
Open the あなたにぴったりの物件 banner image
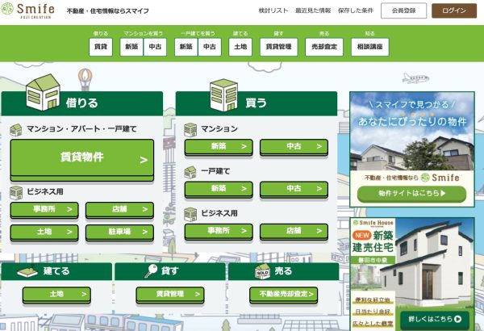tap(412, 149)
